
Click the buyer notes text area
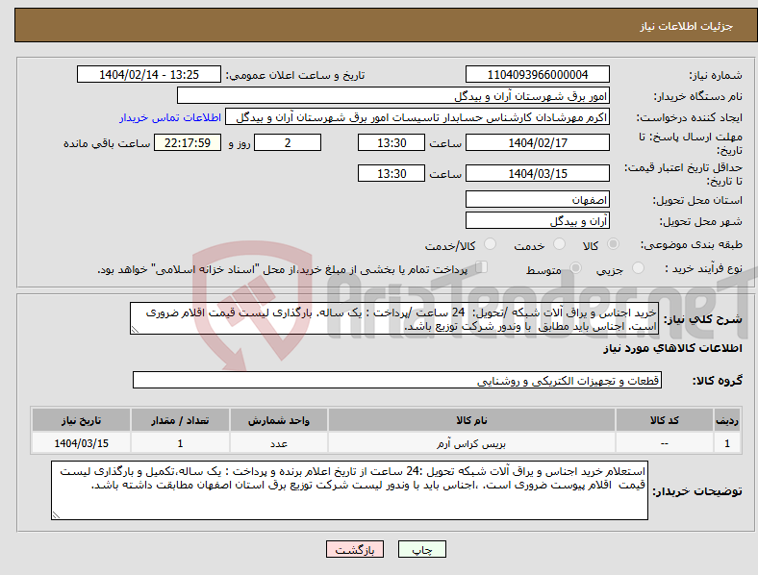tap(349, 490)
